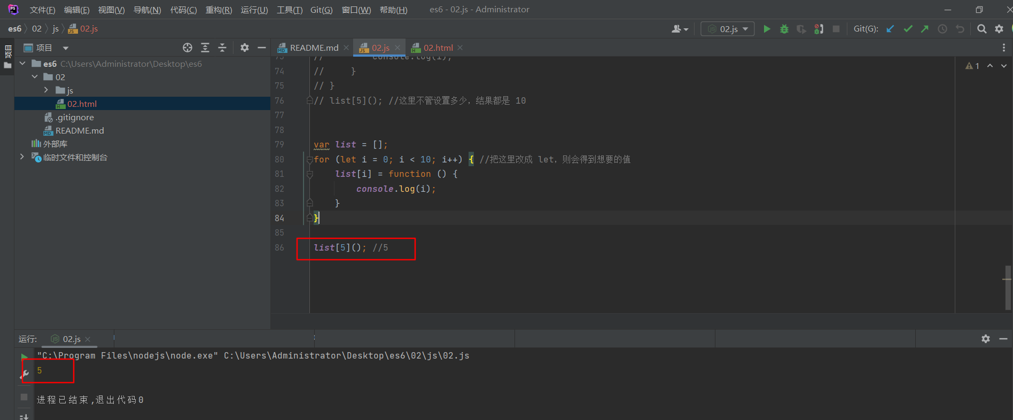Open Git(G) menu

321,10
